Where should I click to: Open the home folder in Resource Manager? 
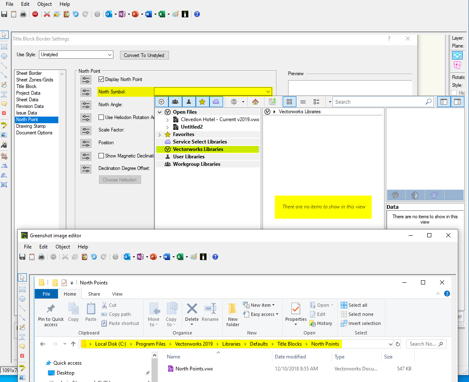(255, 101)
